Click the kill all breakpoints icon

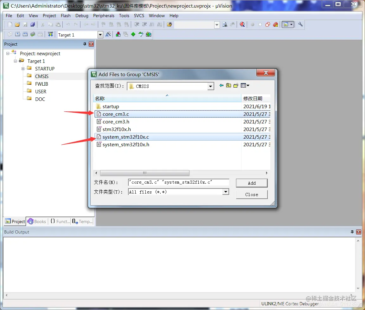pos(275,24)
